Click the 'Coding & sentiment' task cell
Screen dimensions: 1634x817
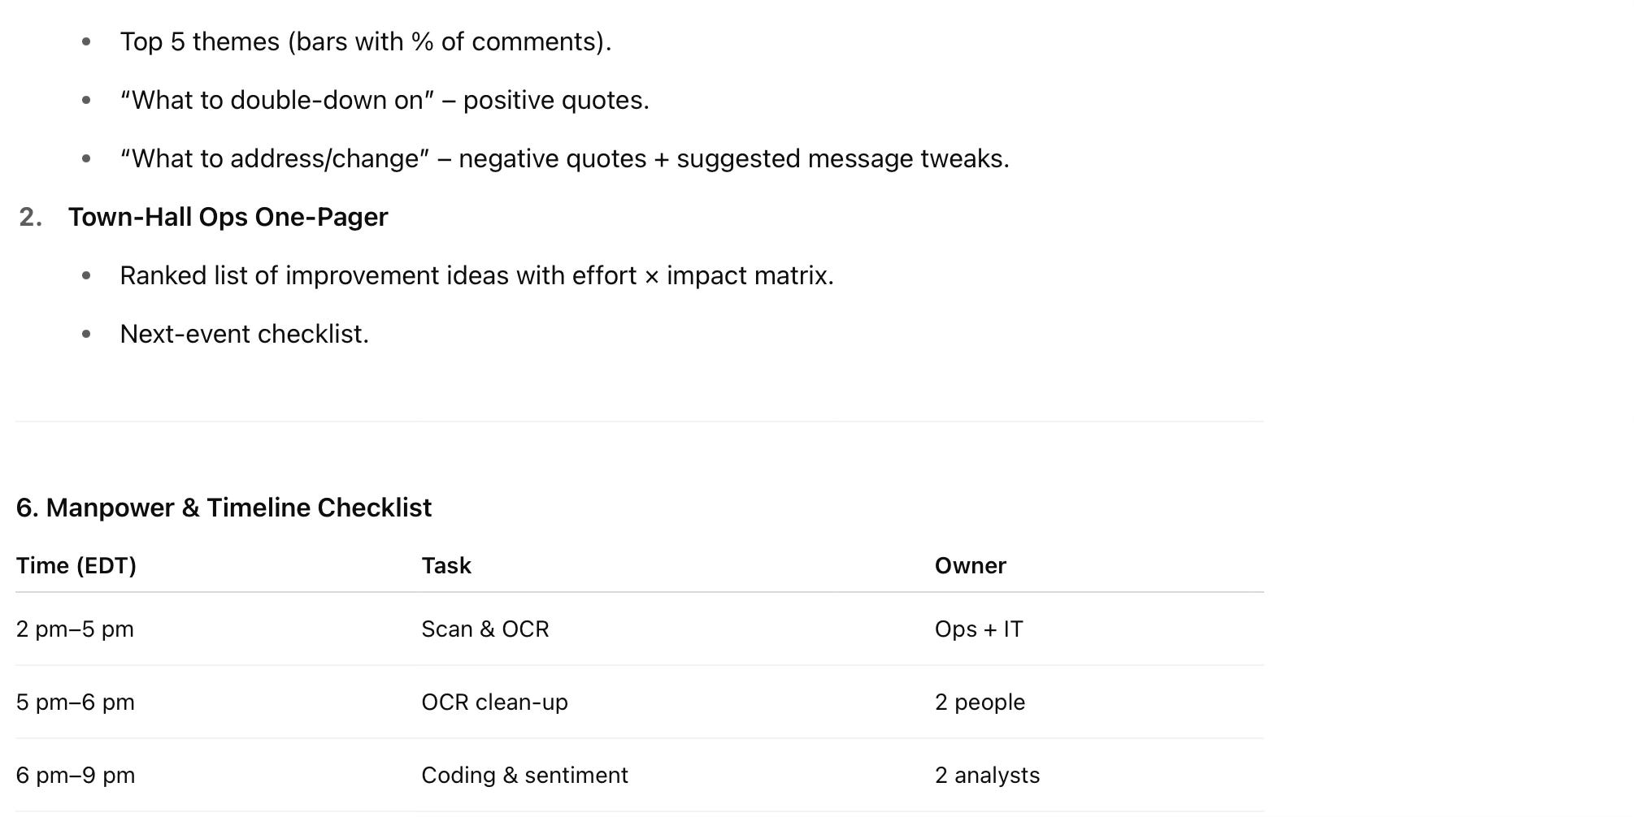[x=524, y=776]
